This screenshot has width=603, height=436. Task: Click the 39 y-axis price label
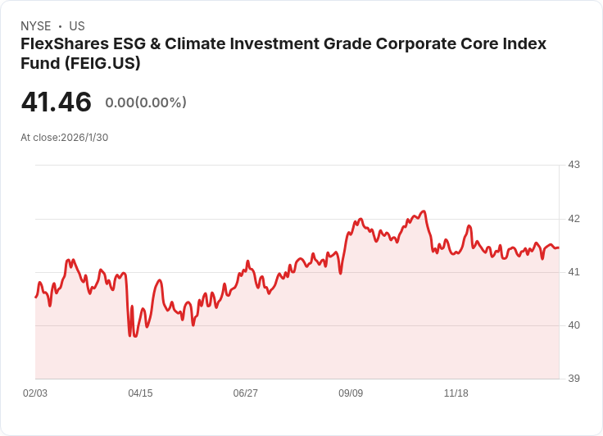(574, 379)
